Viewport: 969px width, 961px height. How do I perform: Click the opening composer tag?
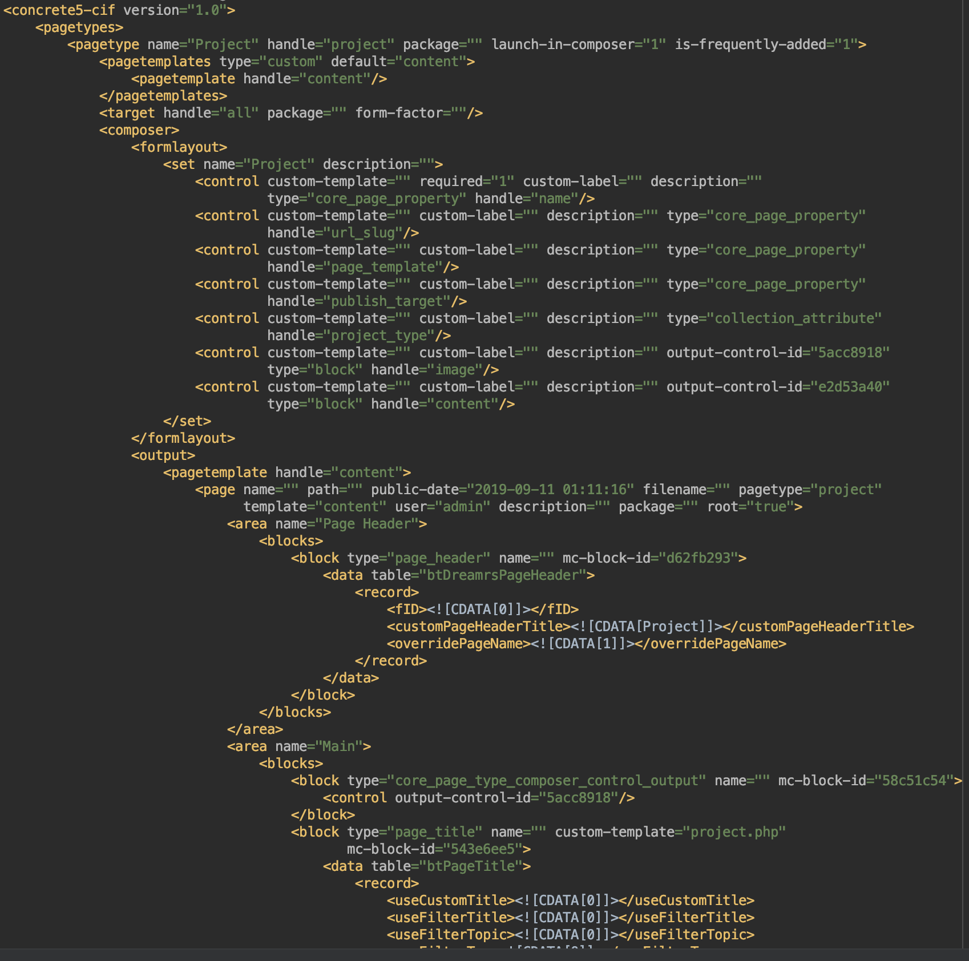tap(139, 130)
